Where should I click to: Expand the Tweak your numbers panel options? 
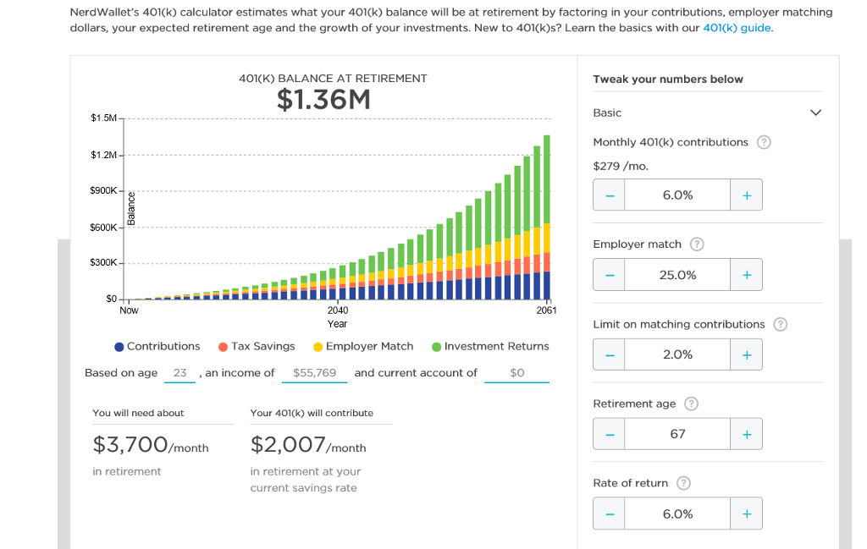coord(815,112)
